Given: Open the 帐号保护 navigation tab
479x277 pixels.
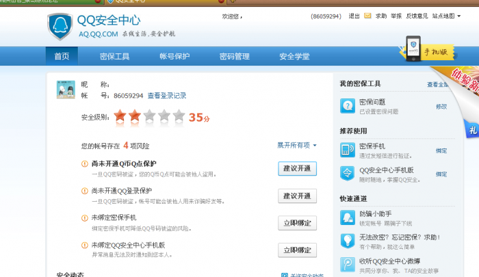Looking at the screenshot, I should tap(174, 56).
